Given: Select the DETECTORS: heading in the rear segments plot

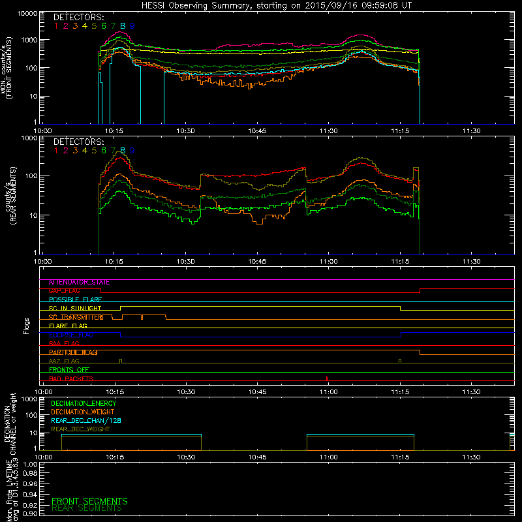Looking at the screenshot, I should 79,142.
